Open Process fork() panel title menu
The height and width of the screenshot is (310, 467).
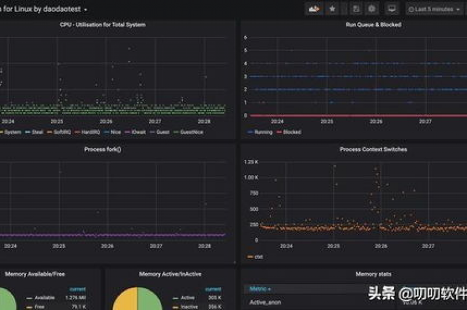click(103, 150)
